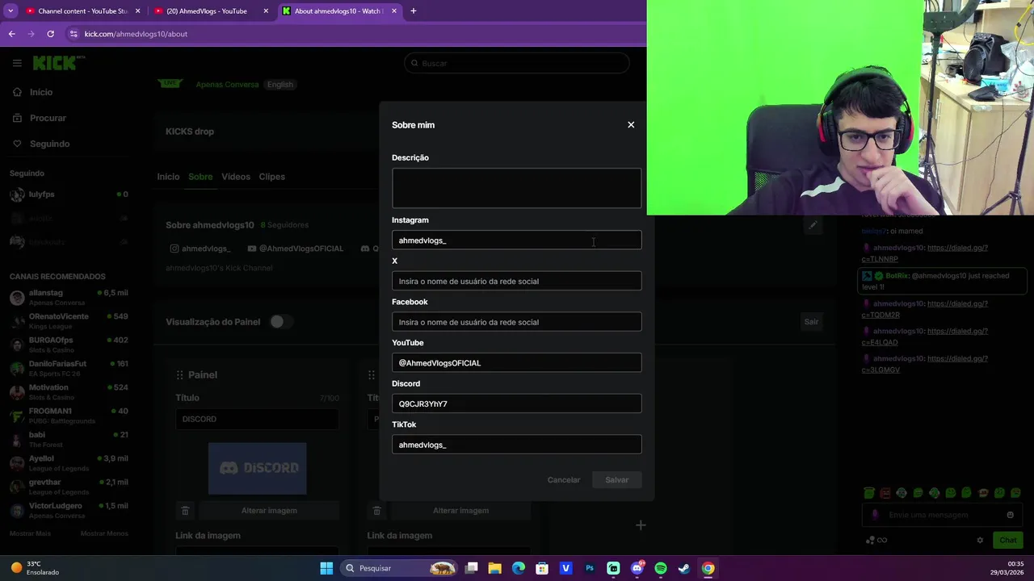The height and width of the screenshot is (581, 1034).
Task: Click Alterar imagem under DISCORD panel
Action: pyautogui.click(x=269, y=511)
